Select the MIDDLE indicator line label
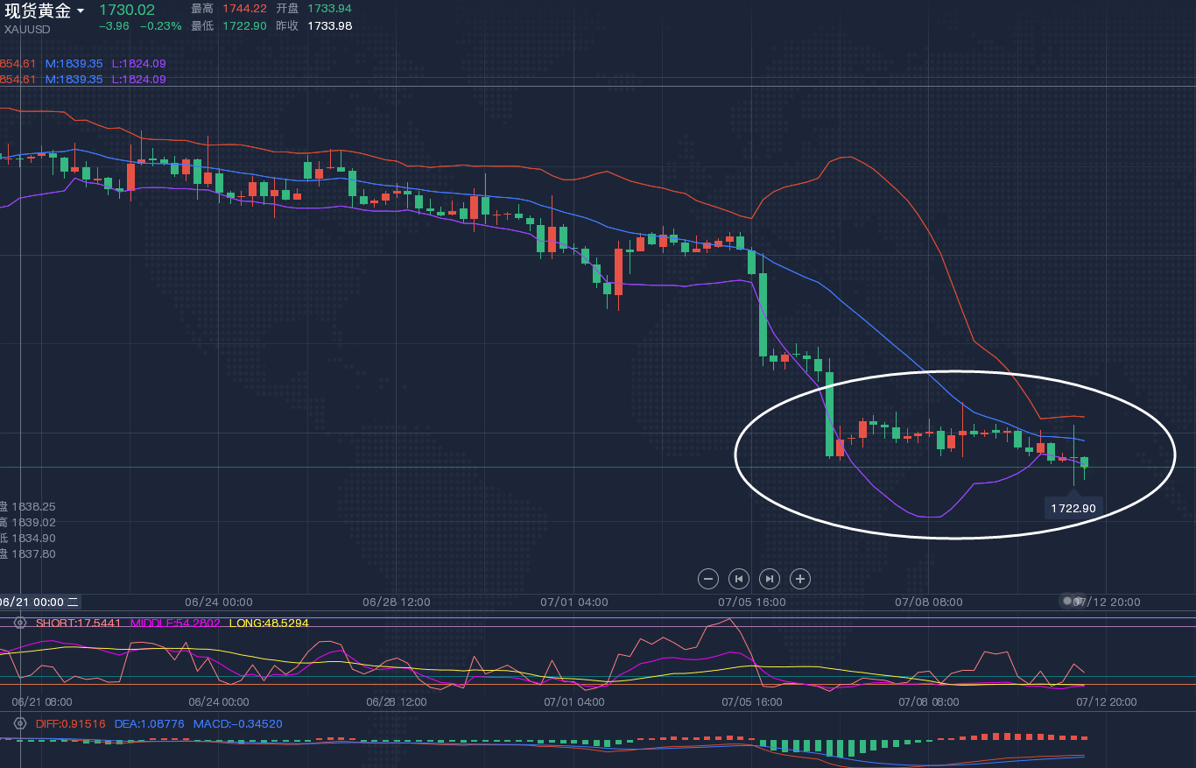 tap(175, 623)
